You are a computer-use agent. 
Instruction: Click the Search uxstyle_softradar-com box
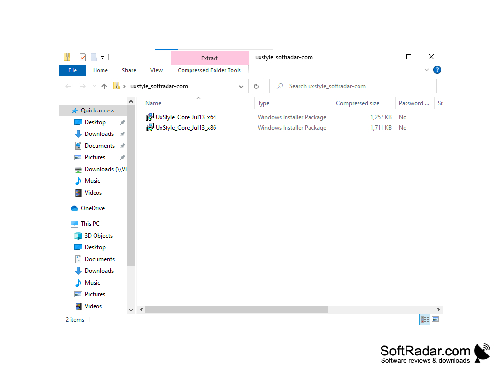353,86
